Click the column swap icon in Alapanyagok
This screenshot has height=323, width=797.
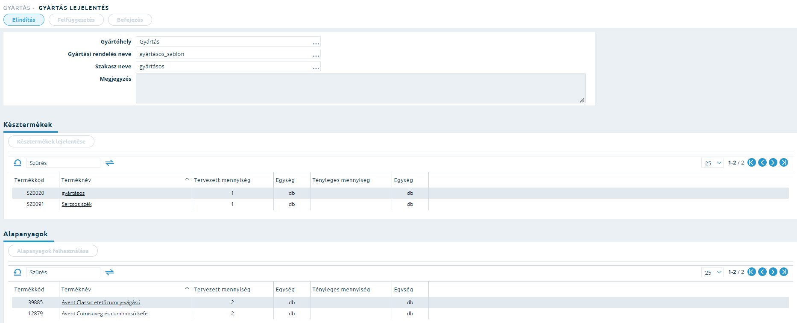110,272
